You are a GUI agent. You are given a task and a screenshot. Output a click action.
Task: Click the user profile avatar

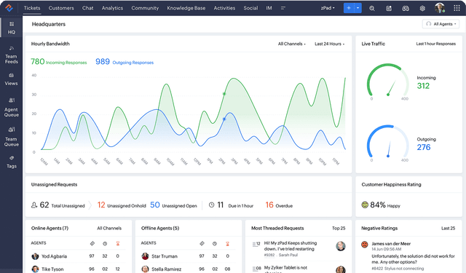point(440,8)
